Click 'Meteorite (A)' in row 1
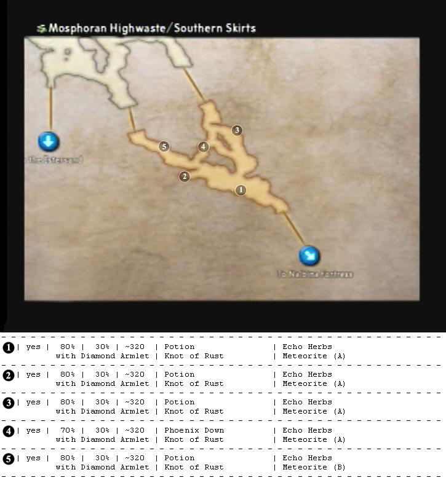This screenshot has width=446, height=483. tap(314, 356)
